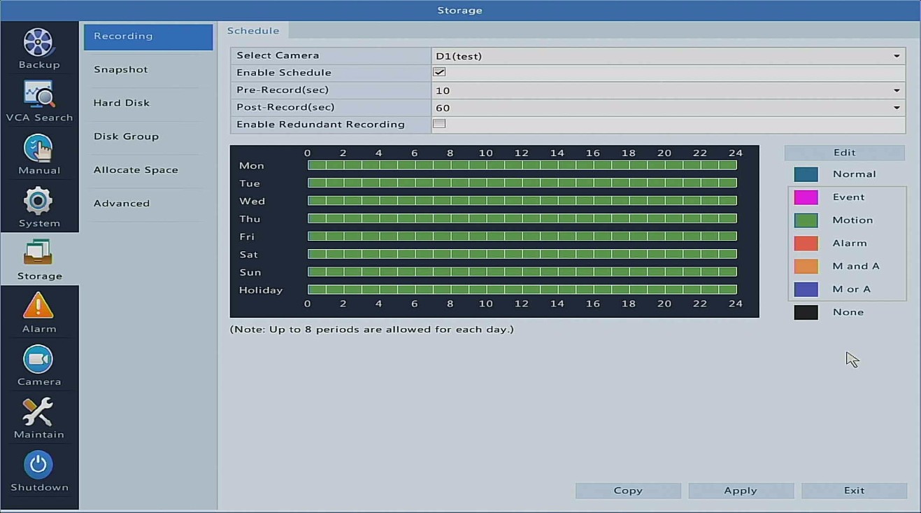Open VCA Search from sidebar
Screen dimensions: 921x513
38,95
